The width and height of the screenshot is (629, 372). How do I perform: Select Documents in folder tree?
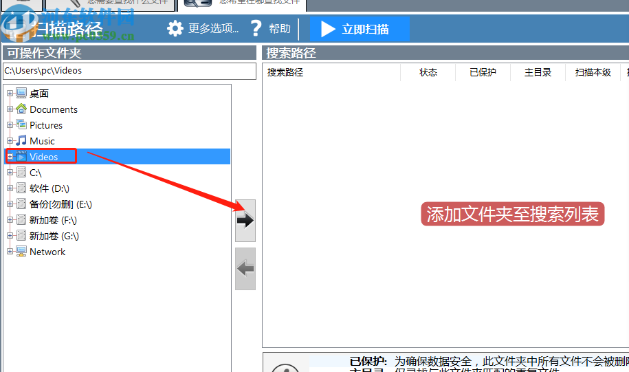tap(54, 109)
